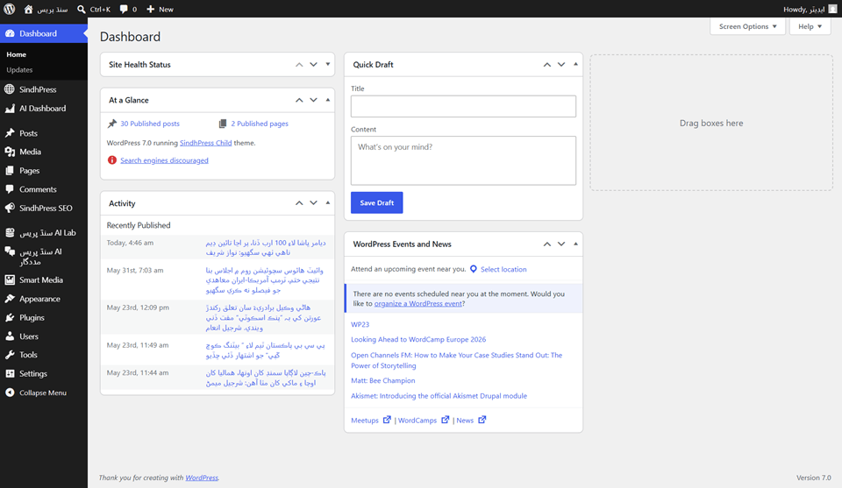Screen dimensions: 842x488
Task: Click the Save Draft button
Action: coord(376,202)
